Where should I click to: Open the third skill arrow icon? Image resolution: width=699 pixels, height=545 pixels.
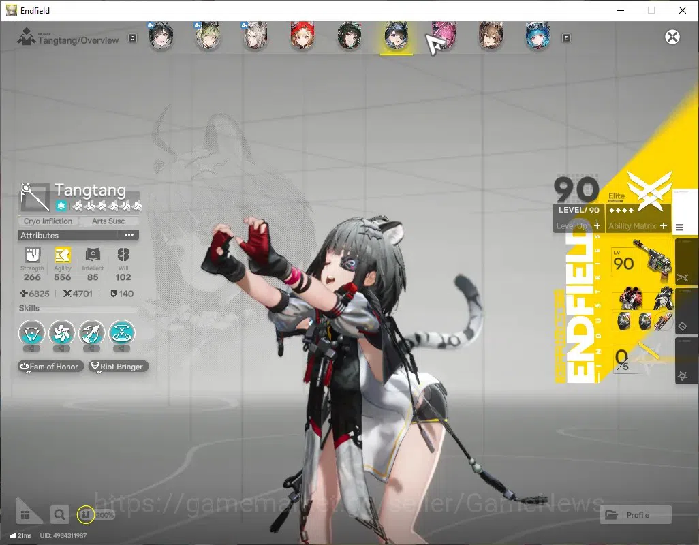click(91, 333)
